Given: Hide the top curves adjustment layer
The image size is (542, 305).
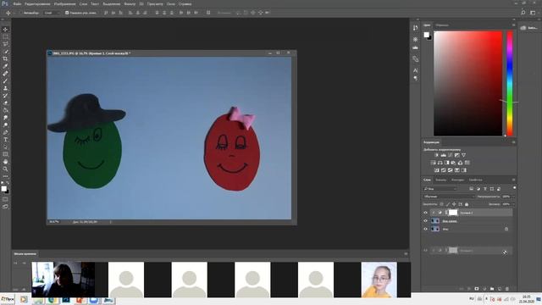Looking at the screenshot, I should click(x=425, y=213).
